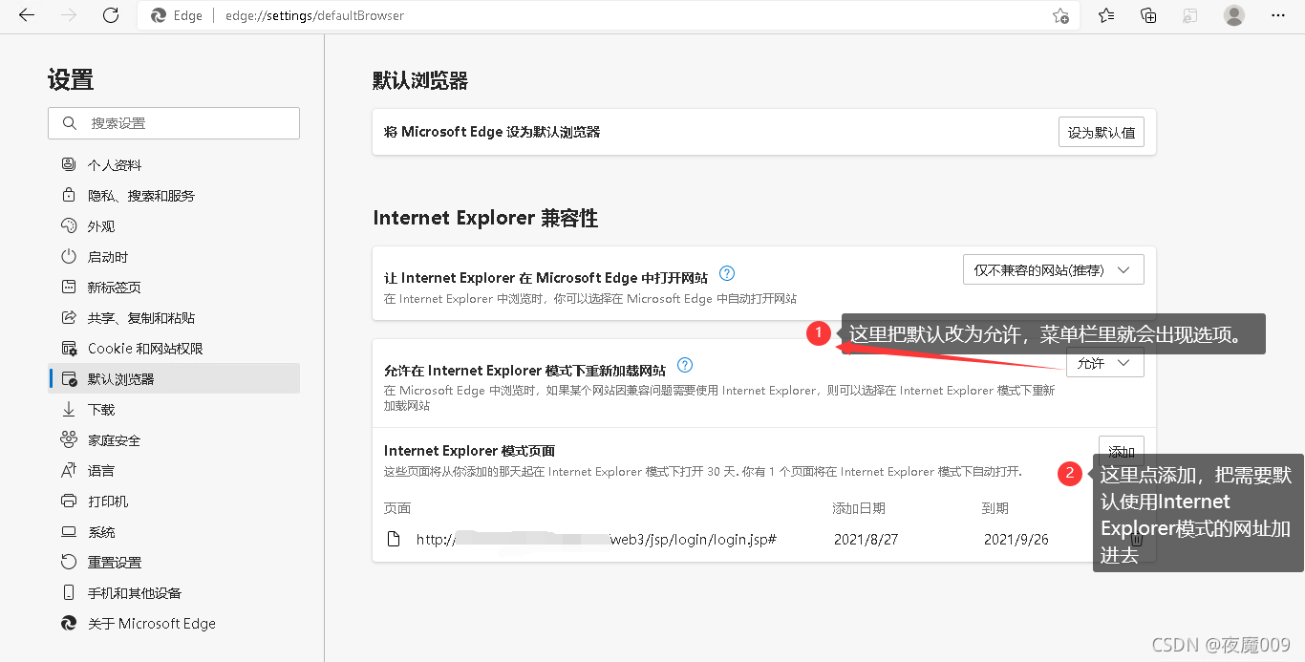The width and height of the screenshot is (1305, 662).
Task: Open the 语言 settings section
Action: (x=174, y=471)
